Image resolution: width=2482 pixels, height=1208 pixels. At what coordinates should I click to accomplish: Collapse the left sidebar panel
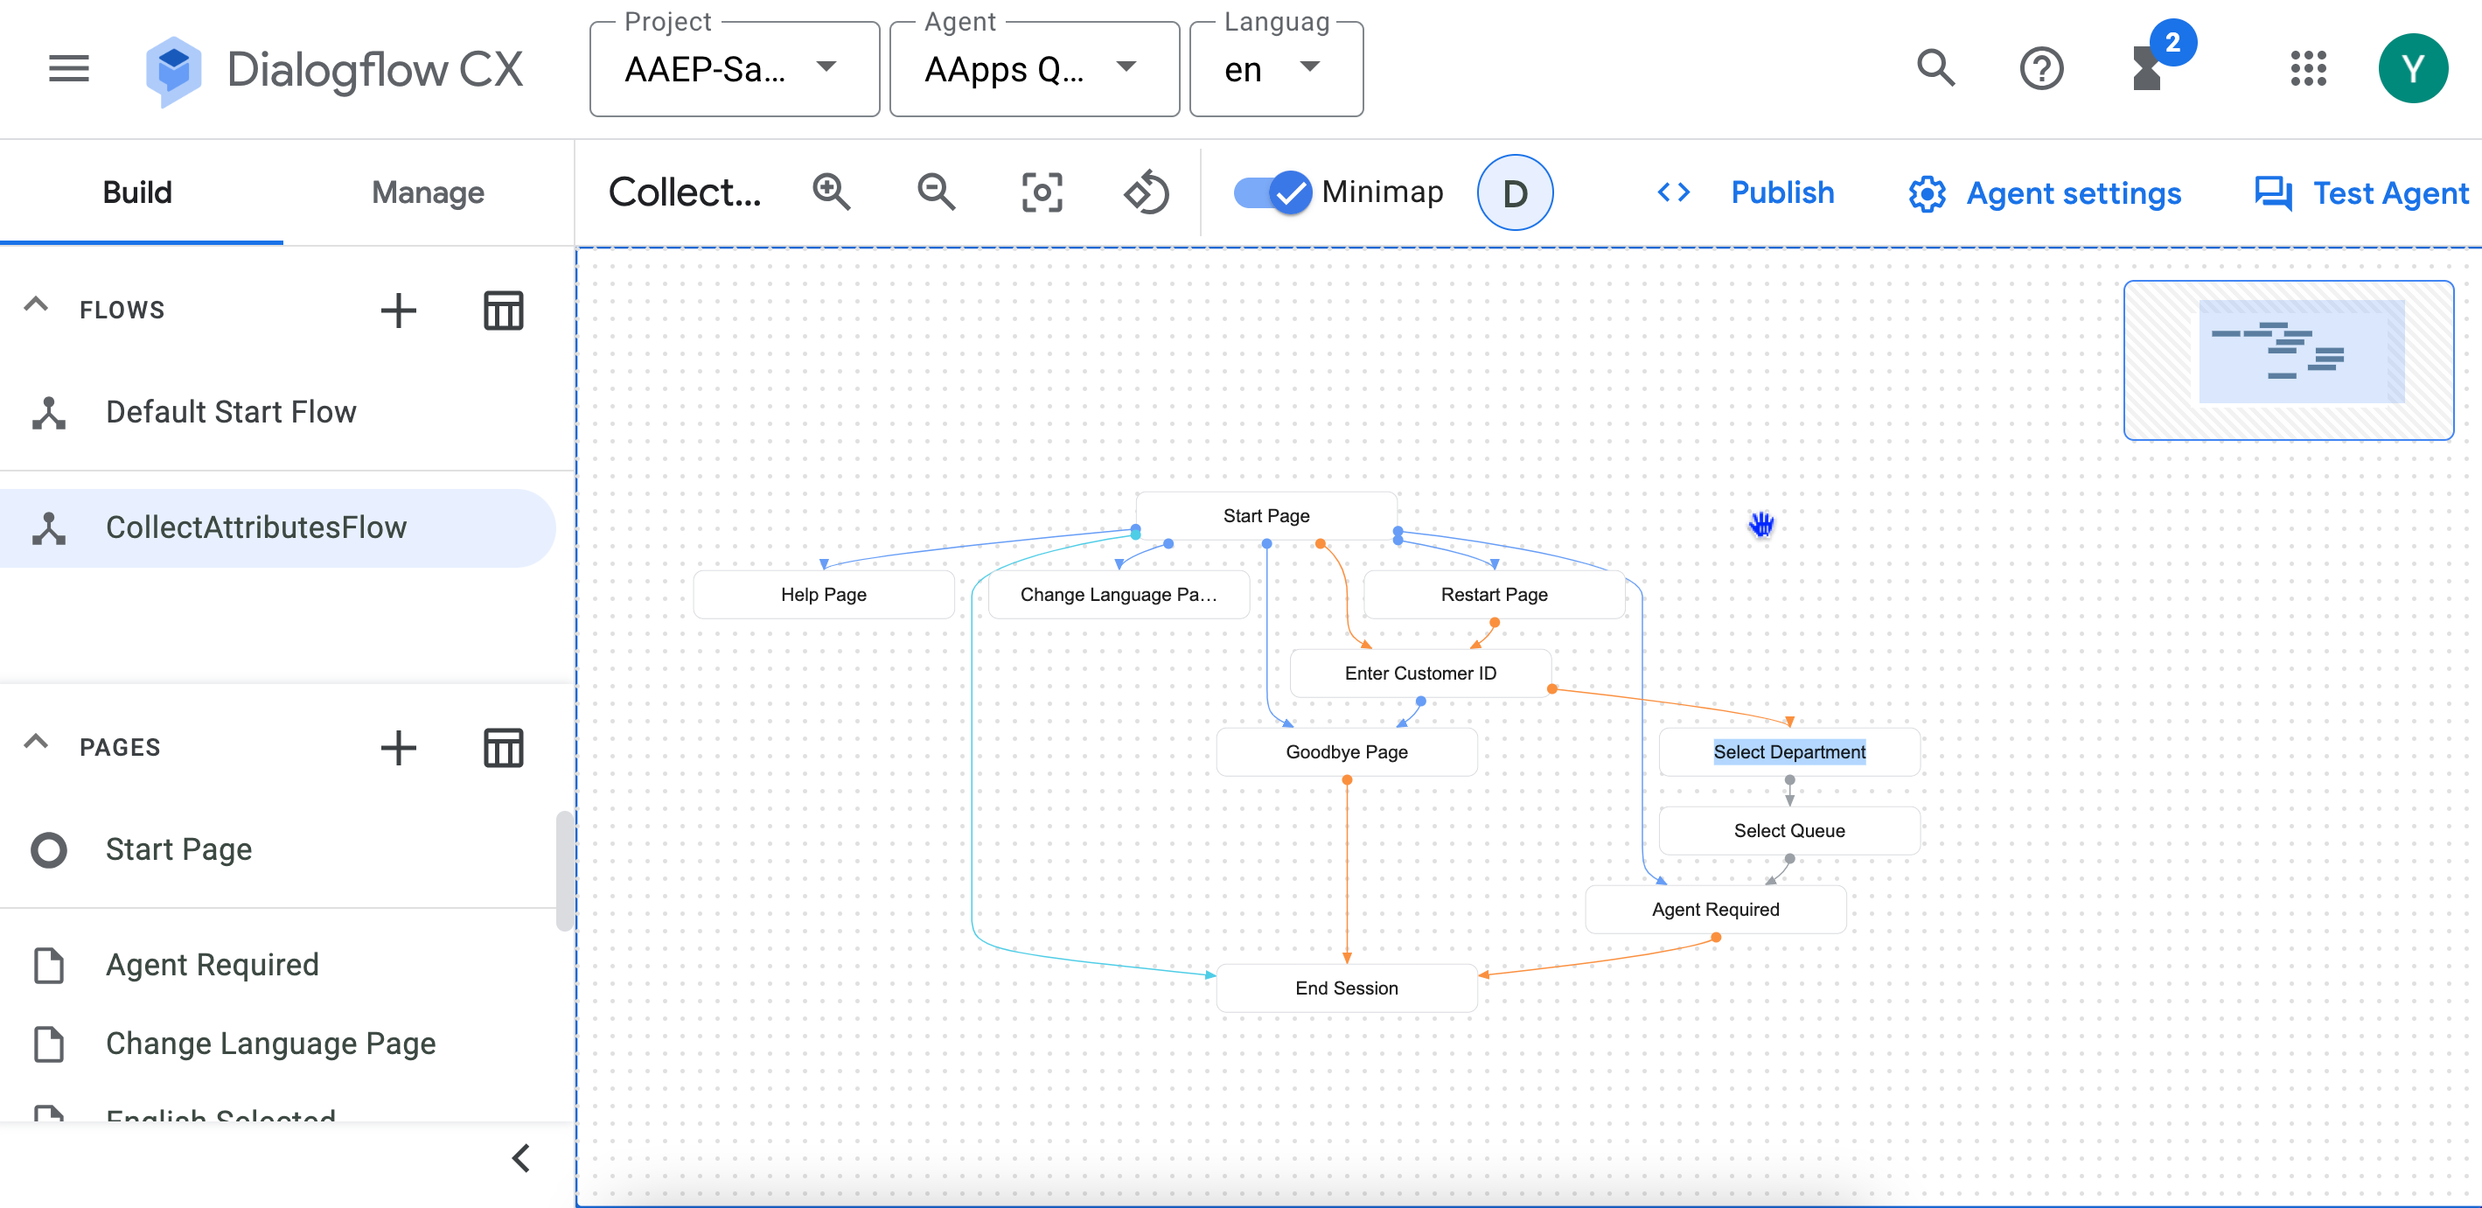pos(521,1158)
